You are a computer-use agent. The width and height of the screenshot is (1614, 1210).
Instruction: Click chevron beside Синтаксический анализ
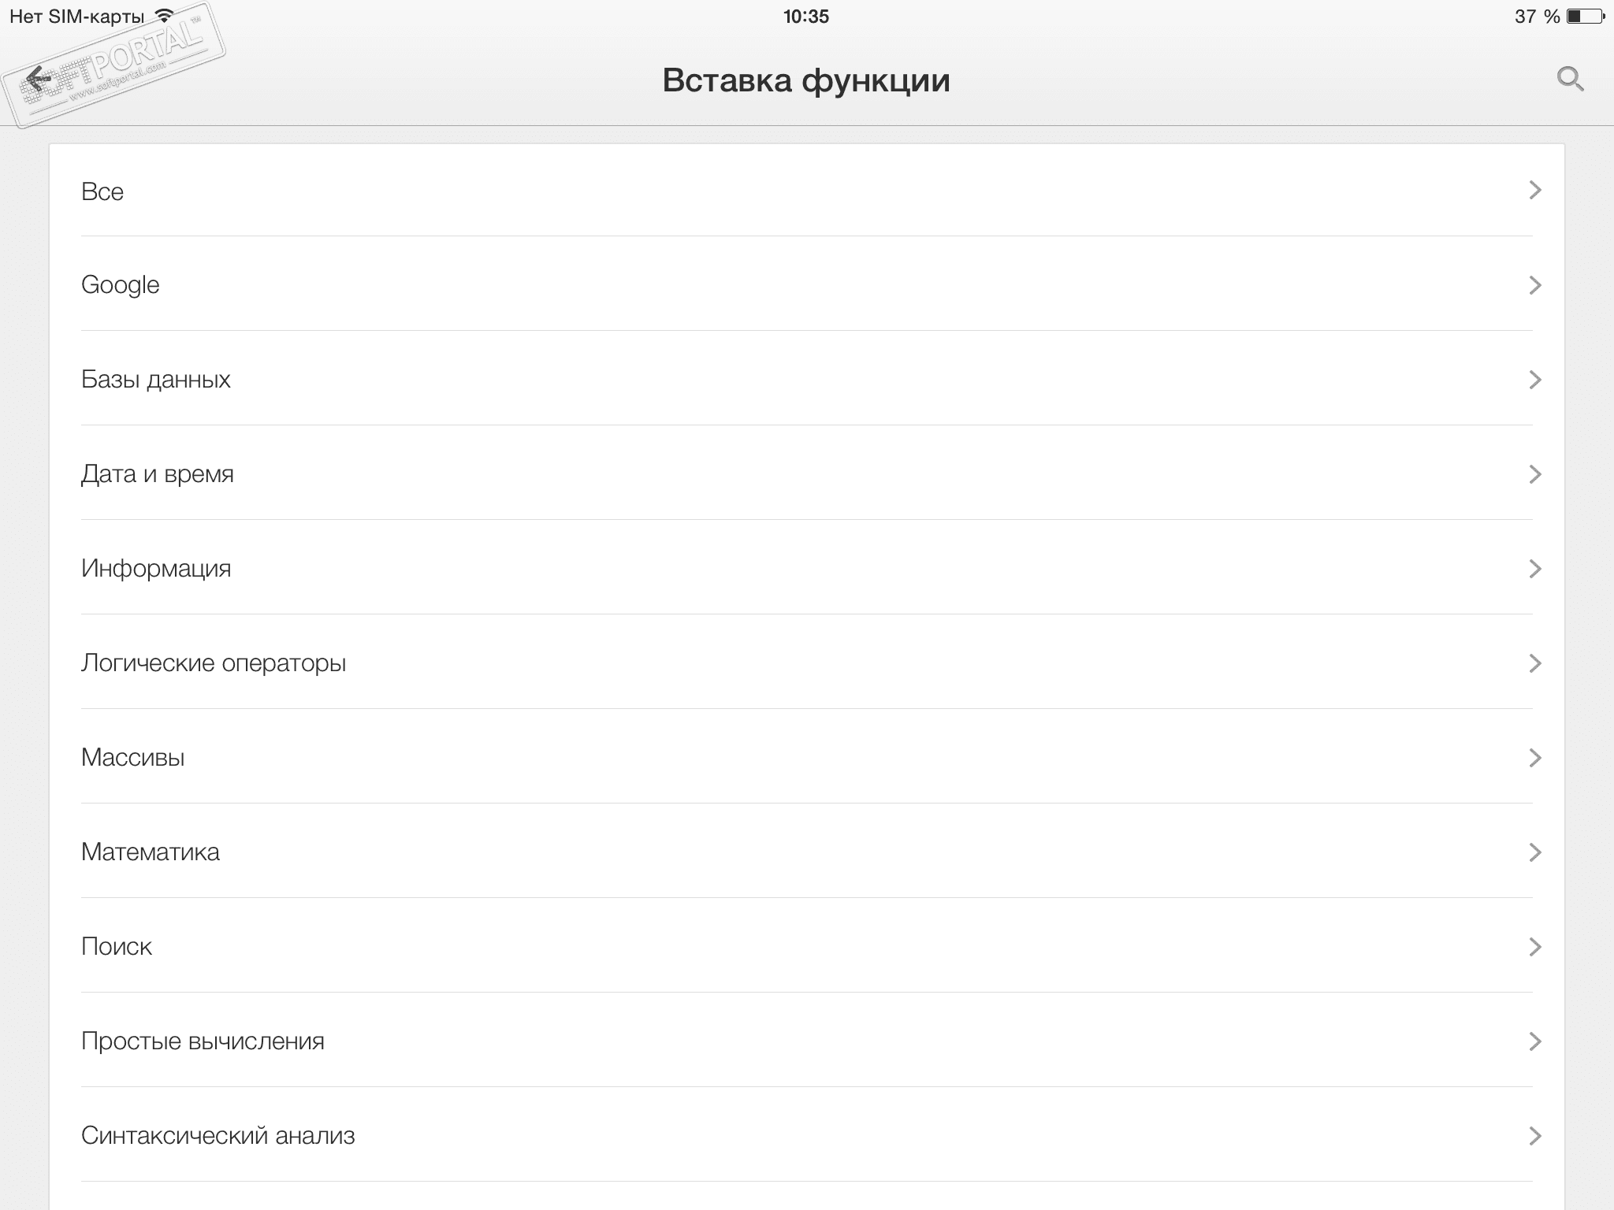coord(1534,1136)
